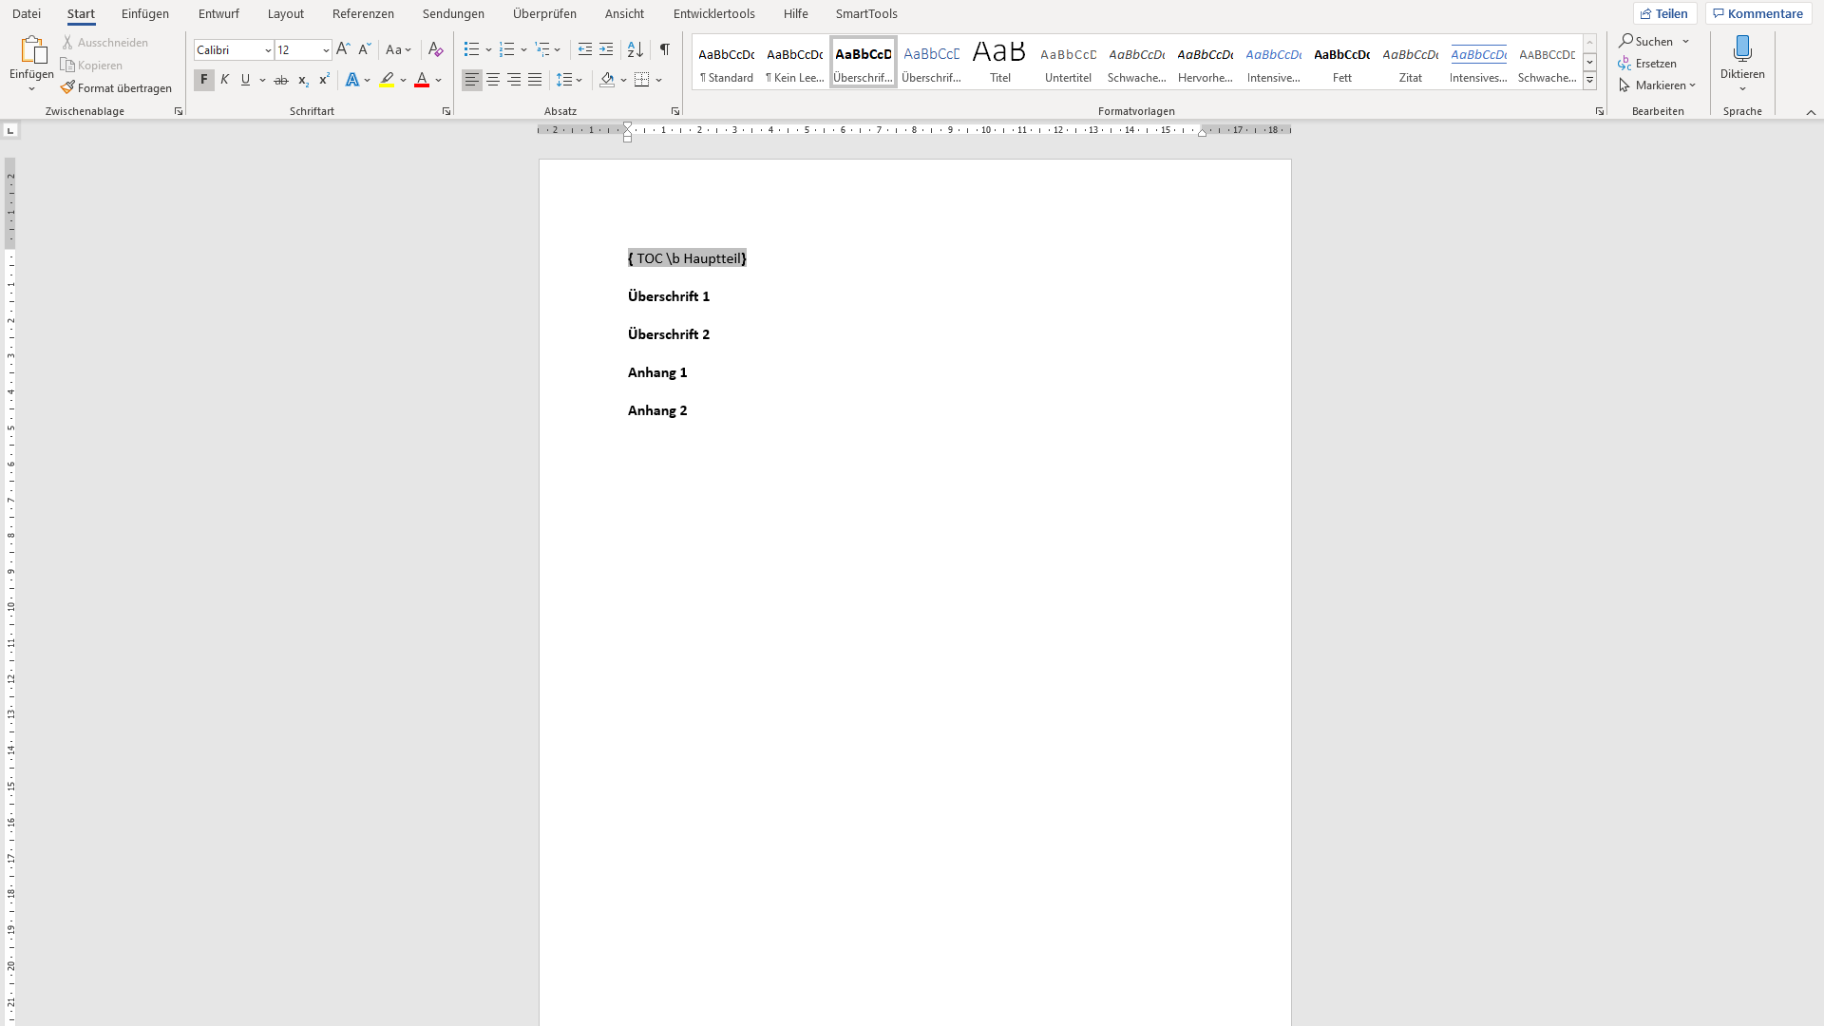The height and width of the screenshot is (1026, 1824).
Task: Decrease paragraph indent
Action: [x=585, y=49]
